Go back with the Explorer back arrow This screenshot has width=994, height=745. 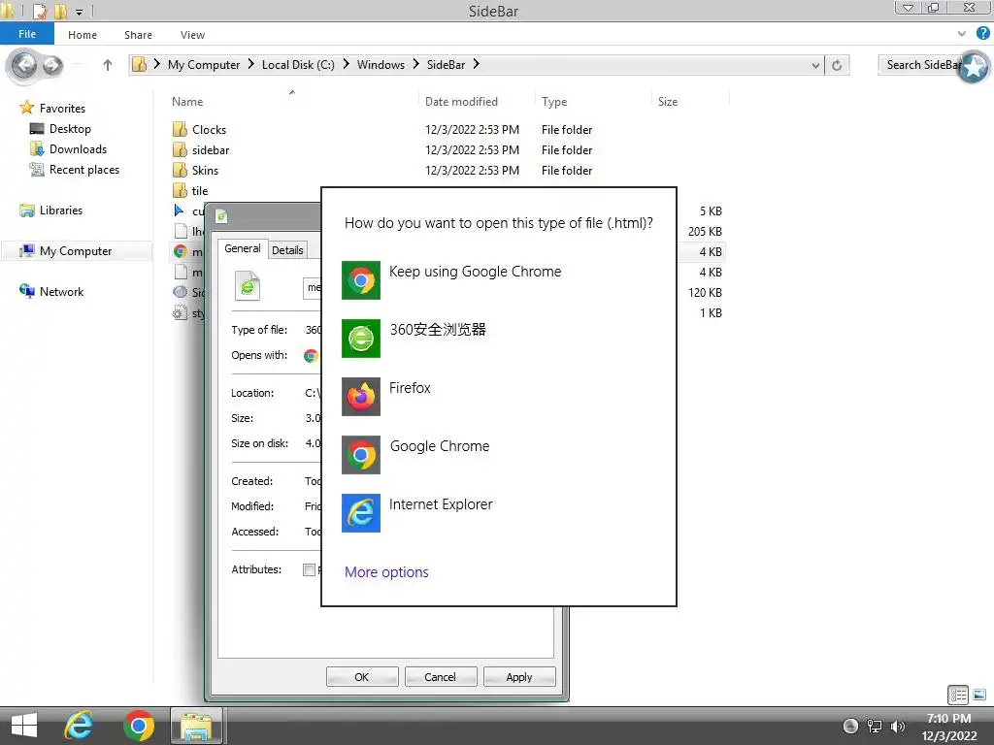[x=24, y=65]
